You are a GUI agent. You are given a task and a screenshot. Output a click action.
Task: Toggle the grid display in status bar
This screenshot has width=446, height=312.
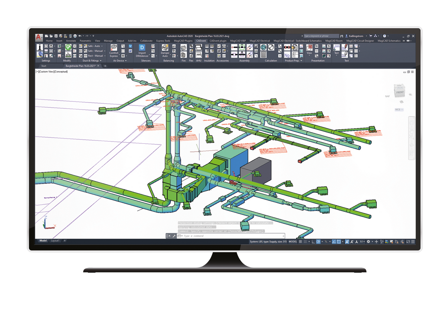click(300, 241)
